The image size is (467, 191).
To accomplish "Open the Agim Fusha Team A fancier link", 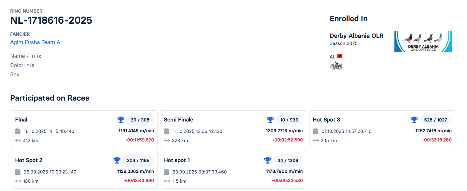I will pyautogui.click(x=35, y=42).
